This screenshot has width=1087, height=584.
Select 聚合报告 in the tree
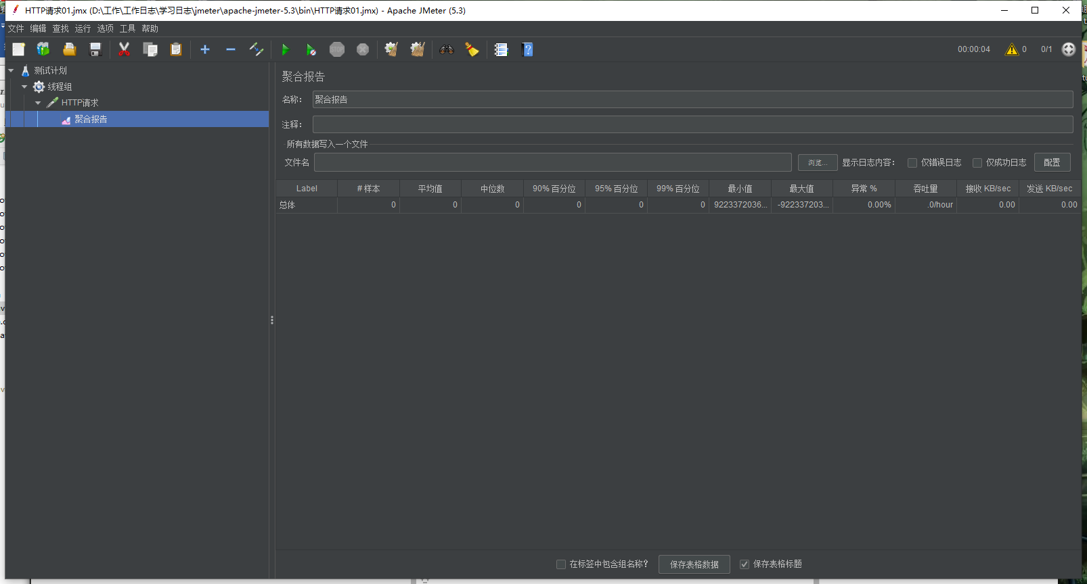[91, 119]
